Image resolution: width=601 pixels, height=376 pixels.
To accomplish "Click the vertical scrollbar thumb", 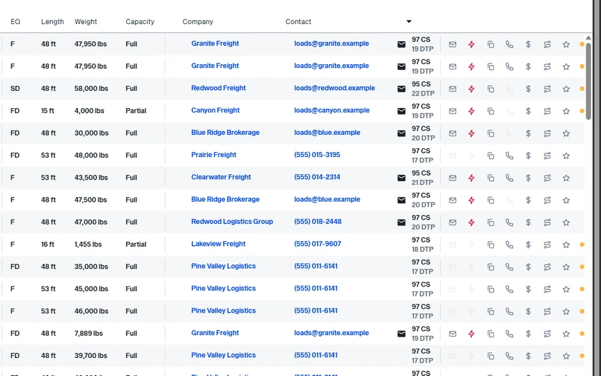I will [x=588, y=81].
